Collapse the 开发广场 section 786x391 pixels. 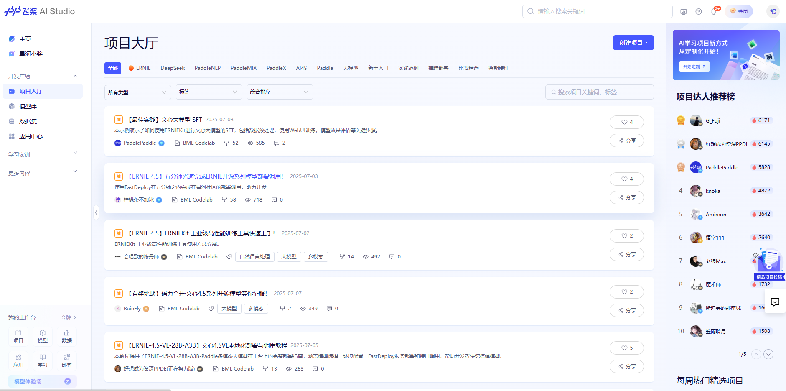[x=75, y=76]
